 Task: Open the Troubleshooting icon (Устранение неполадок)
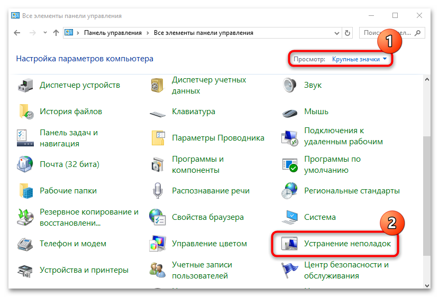coord(289,244)
